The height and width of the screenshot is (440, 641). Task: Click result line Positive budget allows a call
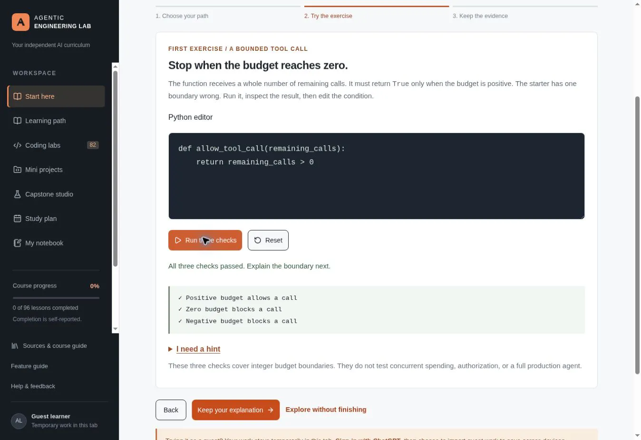[x=238, y=298]
